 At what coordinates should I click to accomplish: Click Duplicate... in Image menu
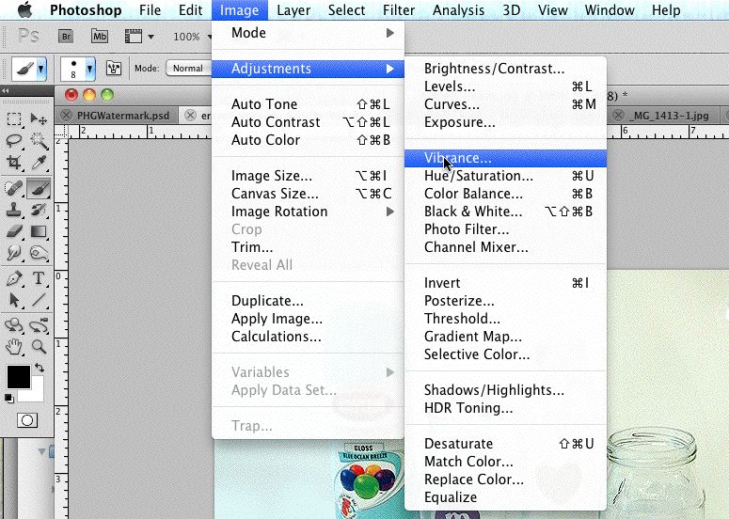coord(308,301)
